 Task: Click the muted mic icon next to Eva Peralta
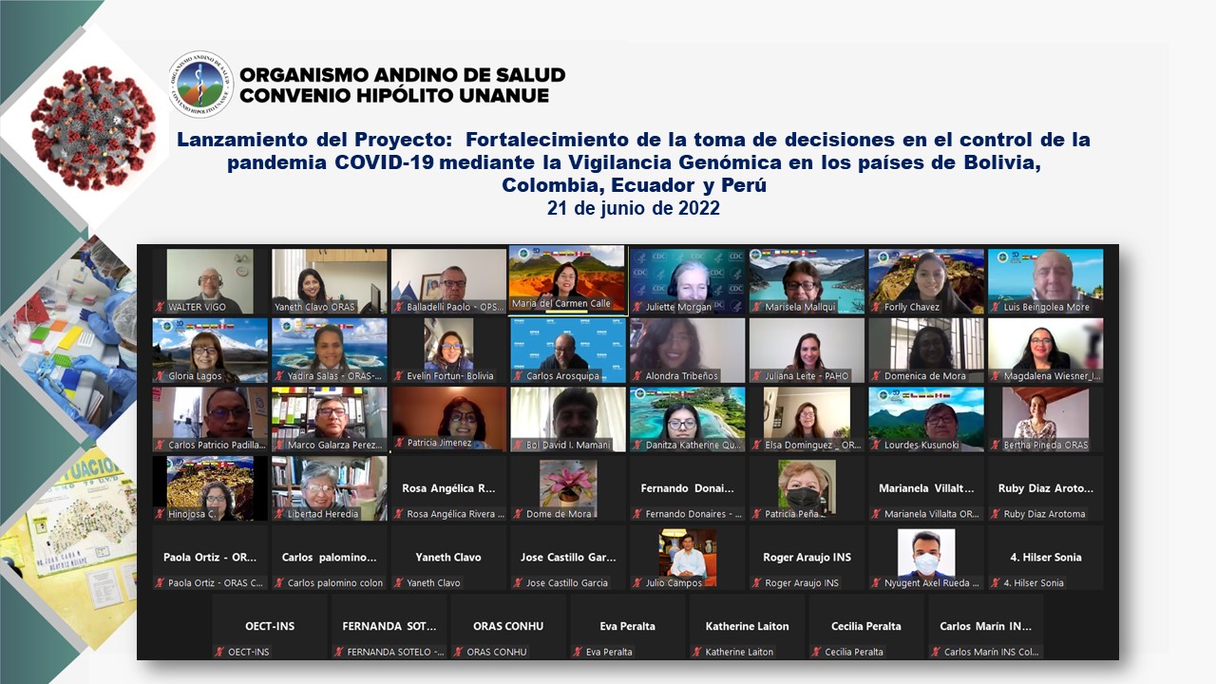click(x=578, y=652)
